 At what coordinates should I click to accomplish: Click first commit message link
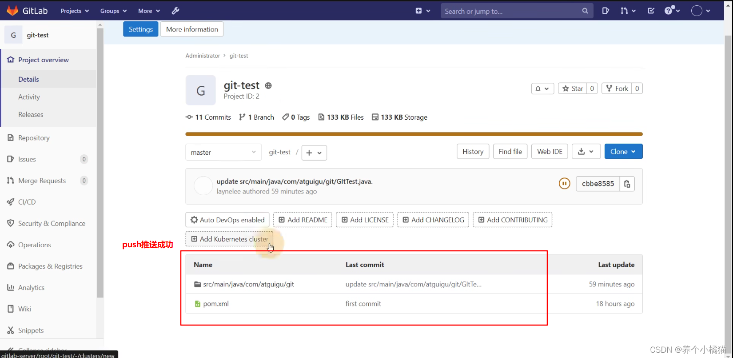coord(363,304)
